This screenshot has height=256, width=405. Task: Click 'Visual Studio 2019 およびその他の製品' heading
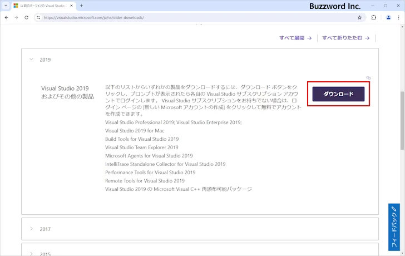pos(67,92)
